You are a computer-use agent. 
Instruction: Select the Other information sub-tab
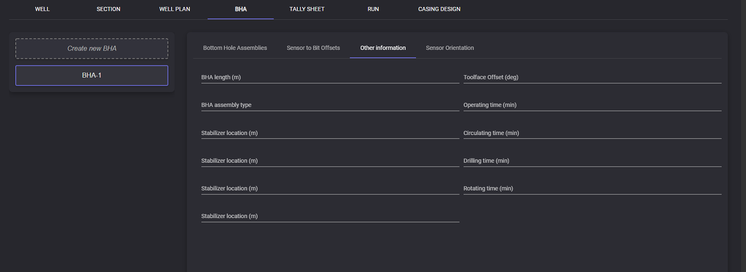(x=383, y=48)
